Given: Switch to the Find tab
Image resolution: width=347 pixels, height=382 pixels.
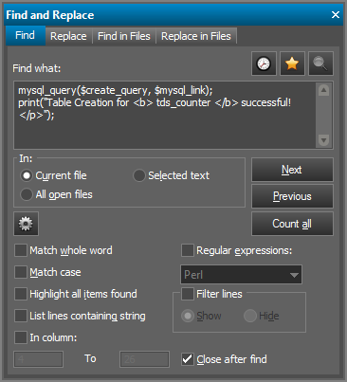Looking at the screenshot, I should pos(25,35).
